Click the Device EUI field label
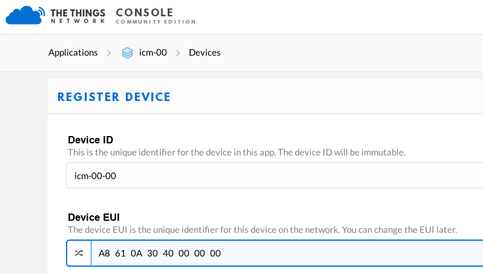 [94, 217]
